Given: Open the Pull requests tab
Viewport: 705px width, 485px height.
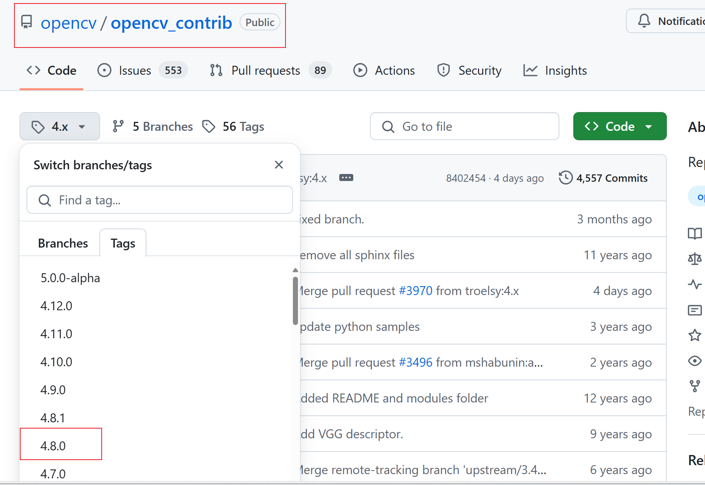Looking at the screenshot, I should [270, 70].
